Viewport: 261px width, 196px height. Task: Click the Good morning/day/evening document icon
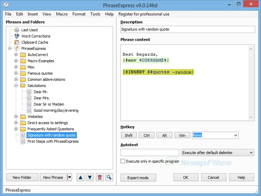click(x=29, y=110)
